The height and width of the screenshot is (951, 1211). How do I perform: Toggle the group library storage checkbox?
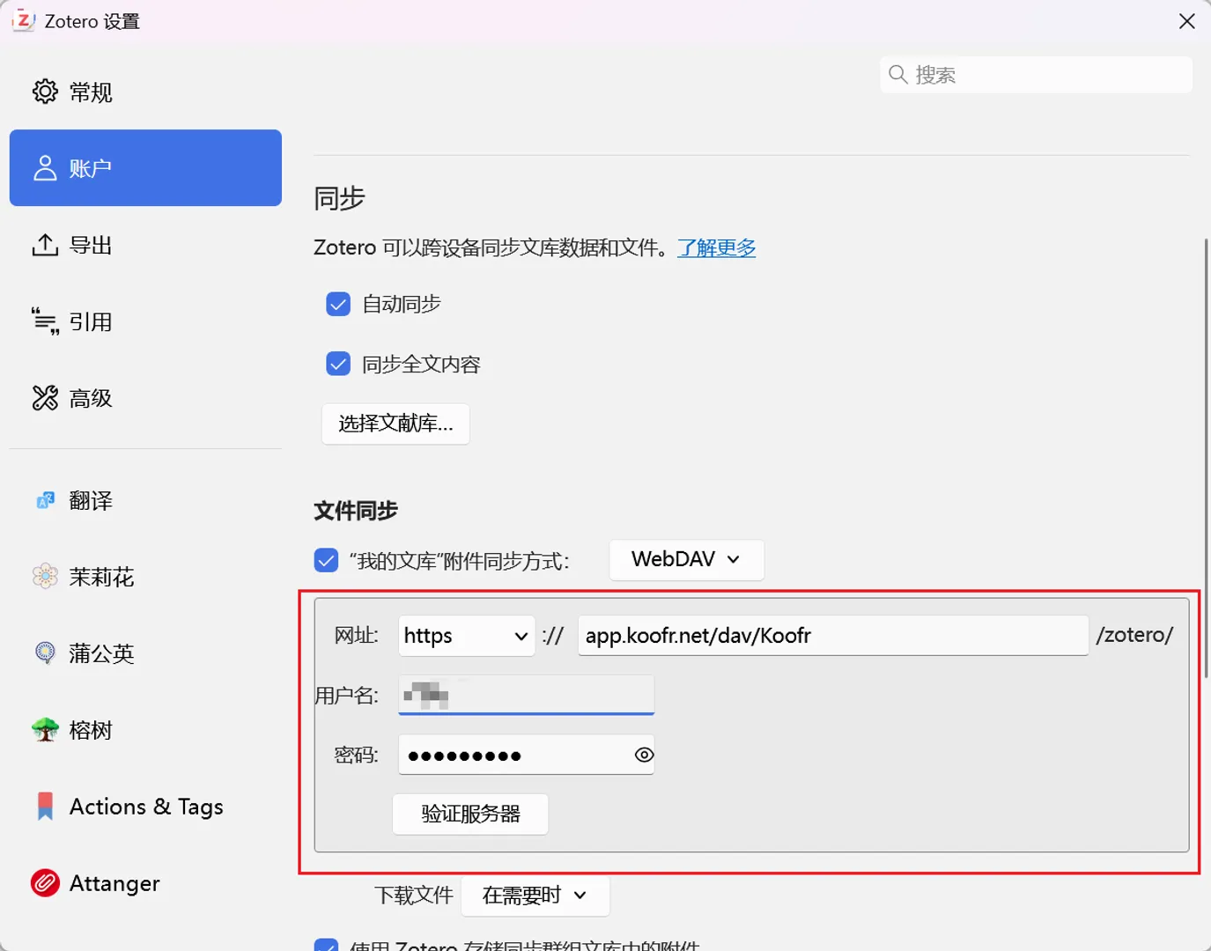[x=326, y=945]
